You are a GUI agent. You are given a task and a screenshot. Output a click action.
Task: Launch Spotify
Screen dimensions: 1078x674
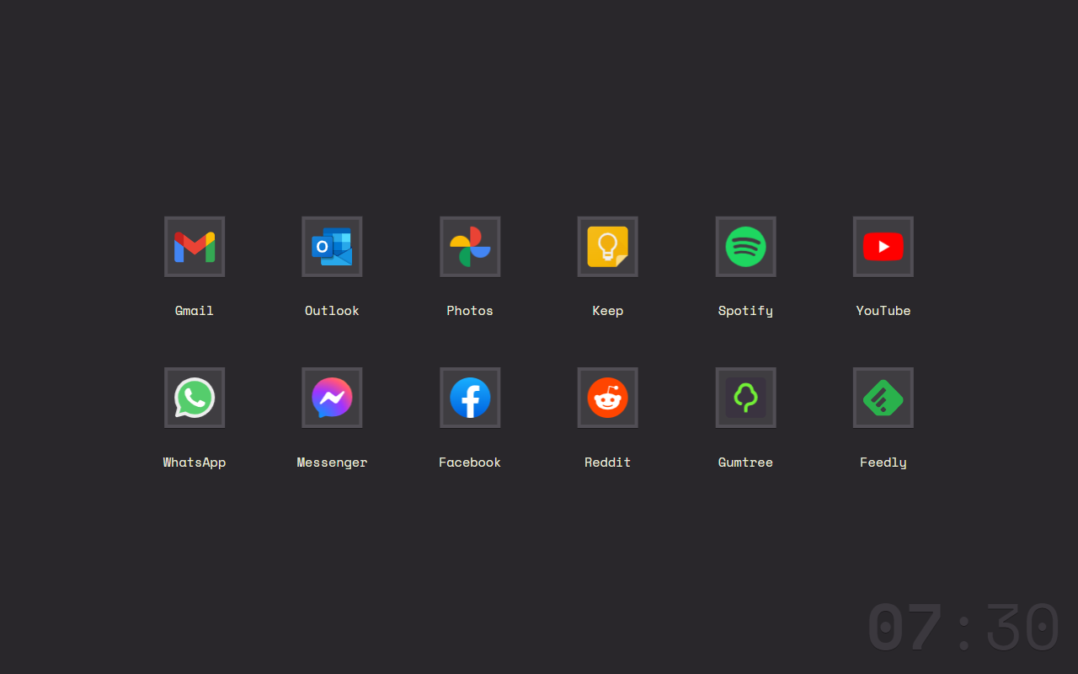(x=745, y=246)
